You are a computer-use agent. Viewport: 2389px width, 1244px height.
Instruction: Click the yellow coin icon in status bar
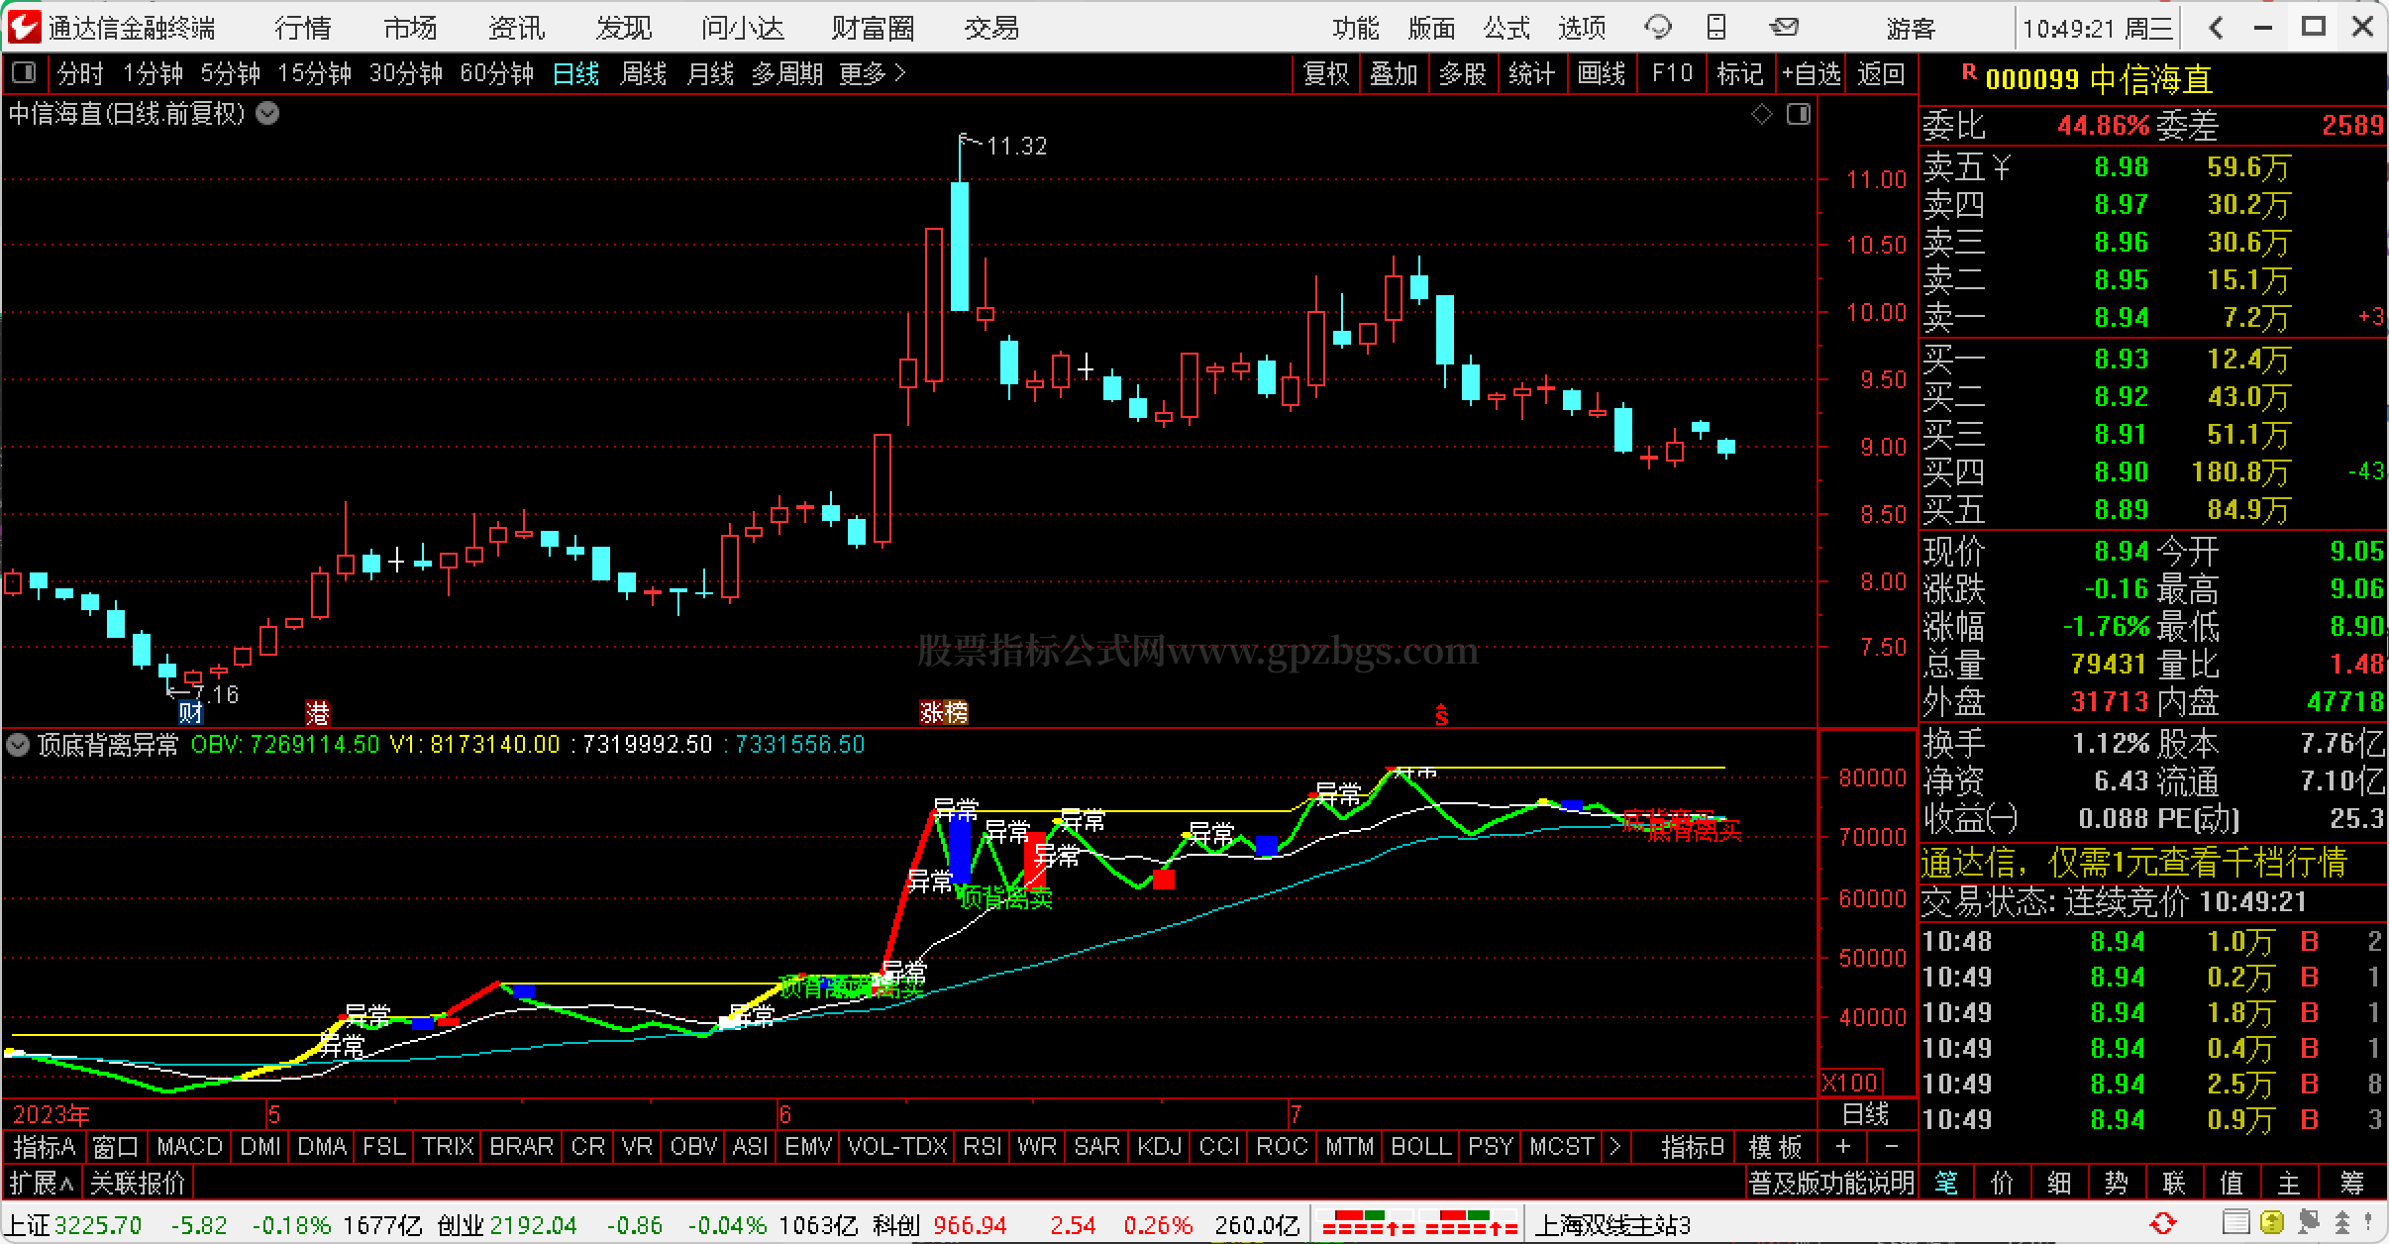point(2272,1223)
